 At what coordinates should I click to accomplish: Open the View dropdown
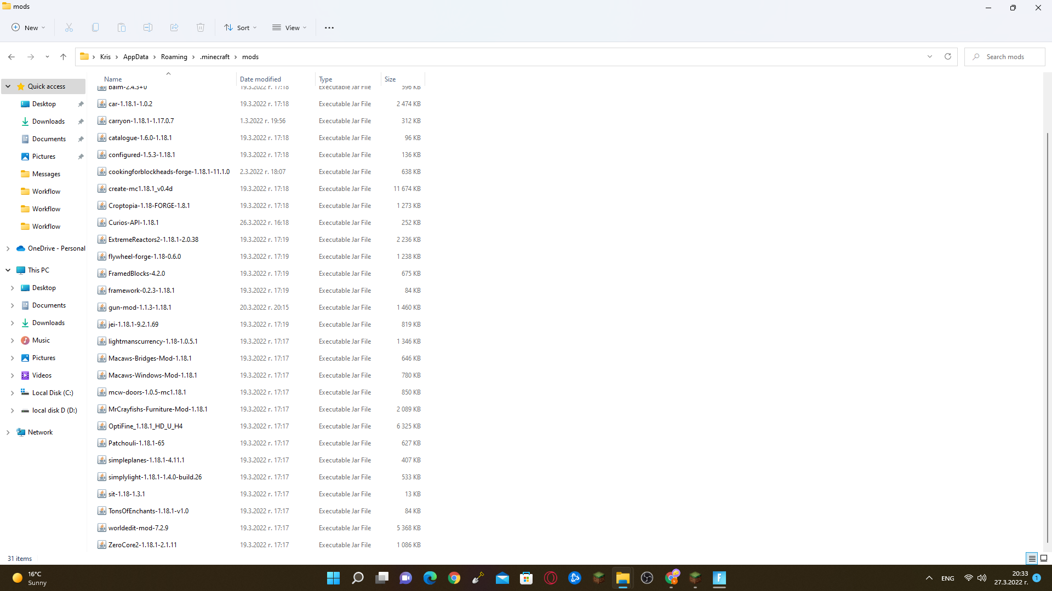click(289, 27)
